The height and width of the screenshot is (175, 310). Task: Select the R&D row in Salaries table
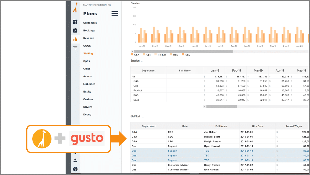[x=220, y=95]
